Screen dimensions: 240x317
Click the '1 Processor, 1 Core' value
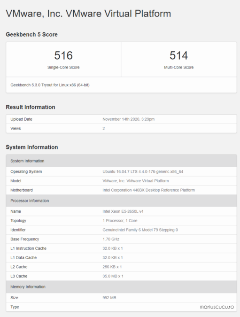(120, 221)
